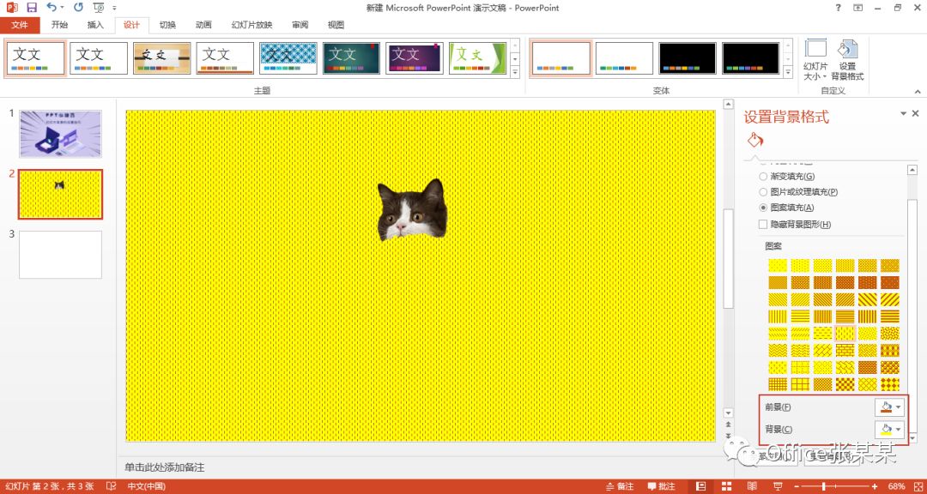Viewport: 927px width, 494px height.
Task: Click the ribbon display options icon
Action: point(857,8)
